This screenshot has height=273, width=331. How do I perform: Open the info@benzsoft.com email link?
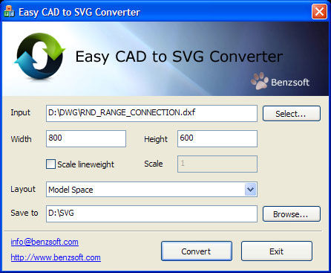[45, 242]
